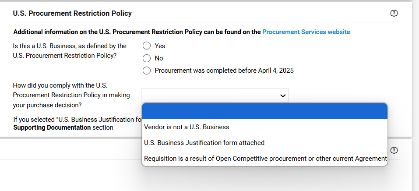
Task: Pick "U.S. Business Justification form attached" option
Action: point(204,143)
